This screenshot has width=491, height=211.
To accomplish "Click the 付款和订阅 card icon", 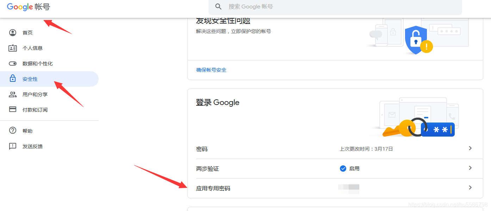I will (x=13, y=110).
